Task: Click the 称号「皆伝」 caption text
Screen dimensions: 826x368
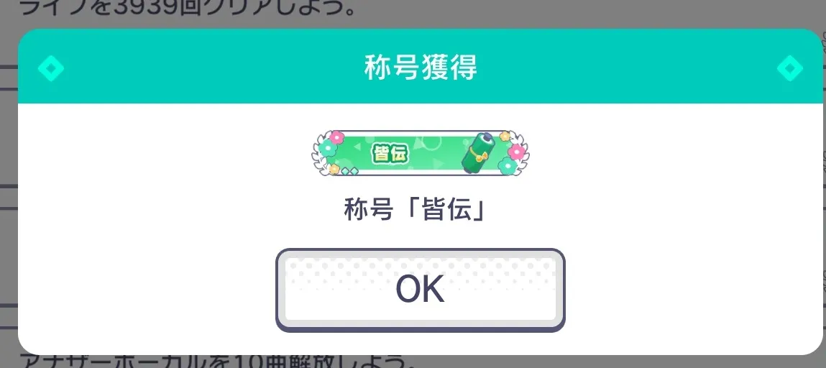Action: click(415, 210)
